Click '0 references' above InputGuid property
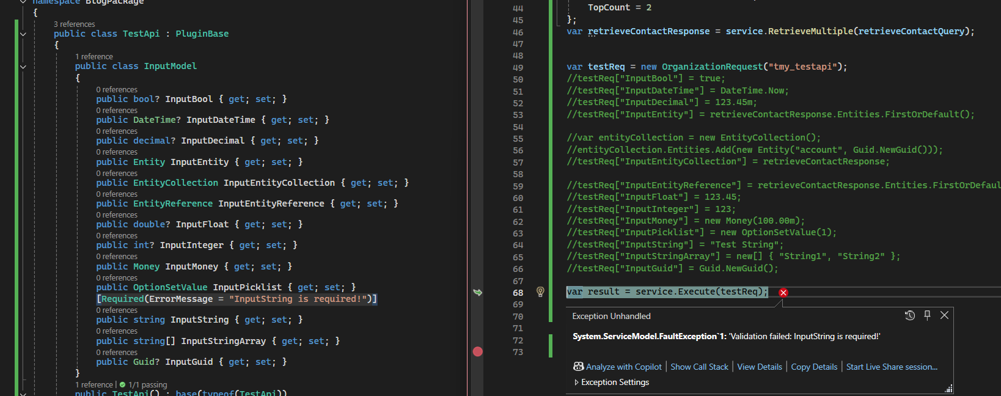 (117, 352)
